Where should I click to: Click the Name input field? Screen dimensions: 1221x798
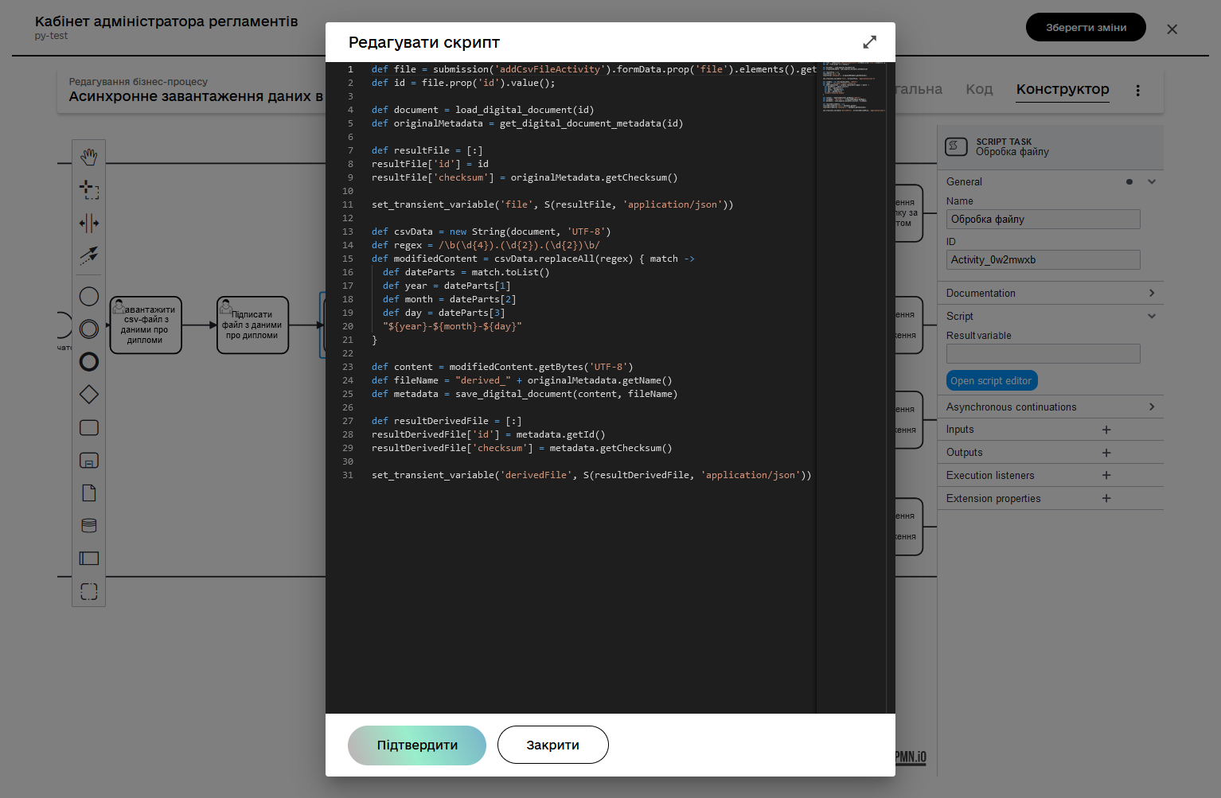(1043, 220)
